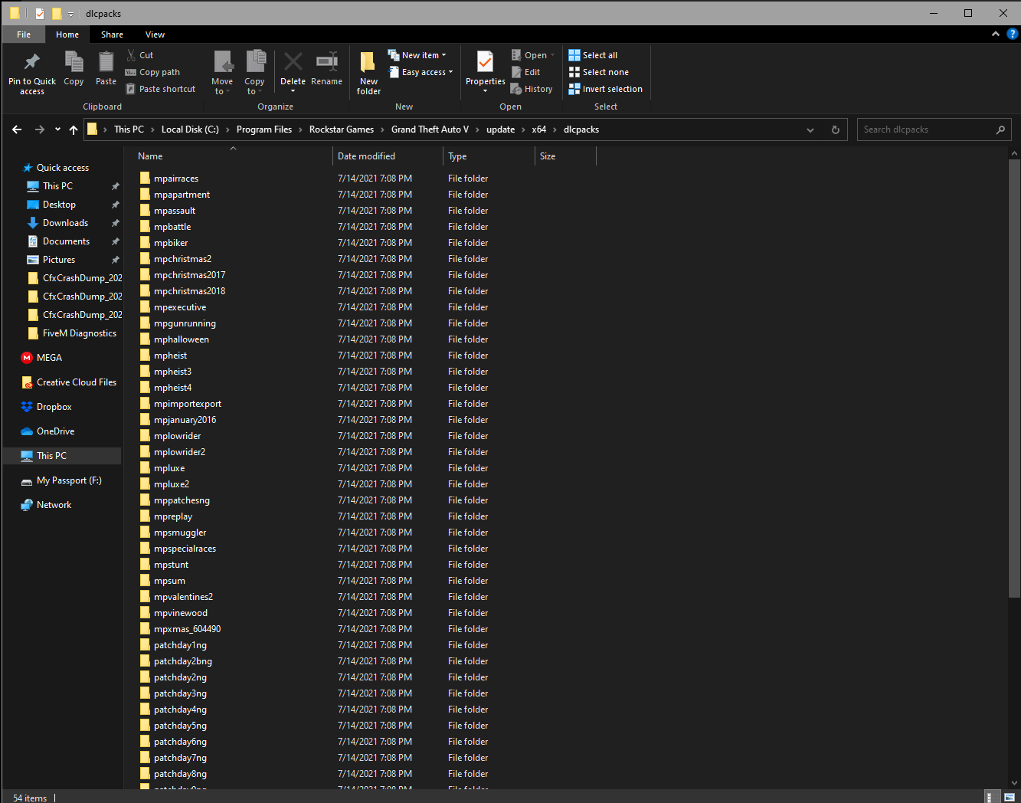Switch to details view in status bar
1021x803 pixels.
pyautogui.click(x=990, y=798)
